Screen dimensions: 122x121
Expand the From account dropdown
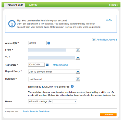[x=78, y=50]
